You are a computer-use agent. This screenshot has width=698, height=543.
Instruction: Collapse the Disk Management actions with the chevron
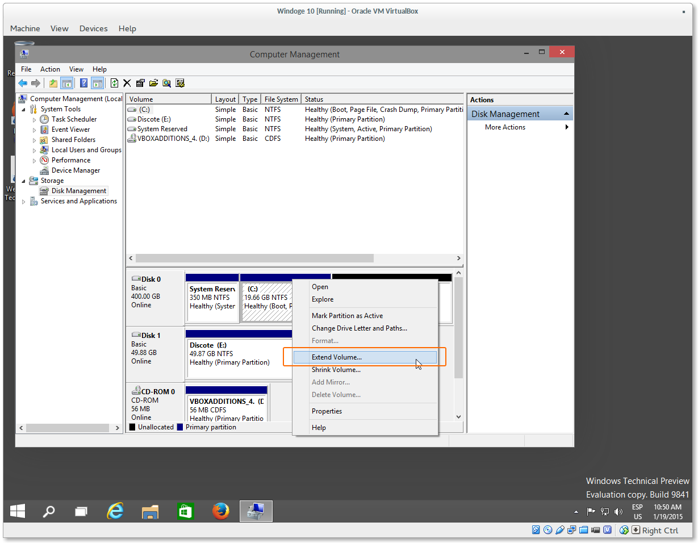pos(566,113)
